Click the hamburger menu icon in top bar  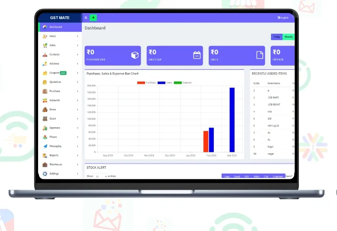tap(86, 18)
